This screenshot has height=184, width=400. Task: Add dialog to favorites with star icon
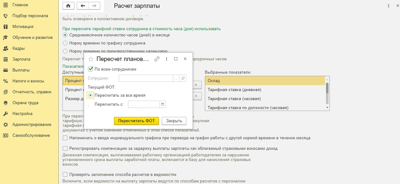coord(91,59)
